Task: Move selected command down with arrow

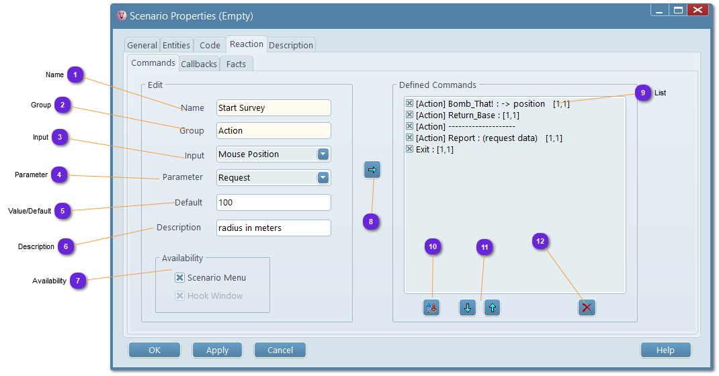Action: 468,308
